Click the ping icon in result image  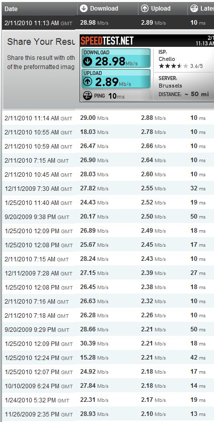pyautogui.click(x=88, y=96)
